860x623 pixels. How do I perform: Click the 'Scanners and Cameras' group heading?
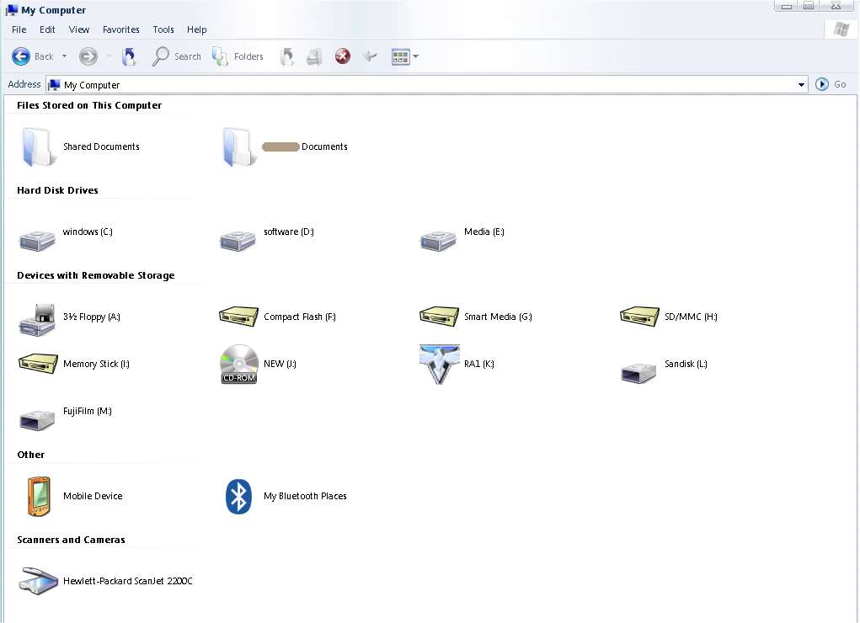(72, 540)
